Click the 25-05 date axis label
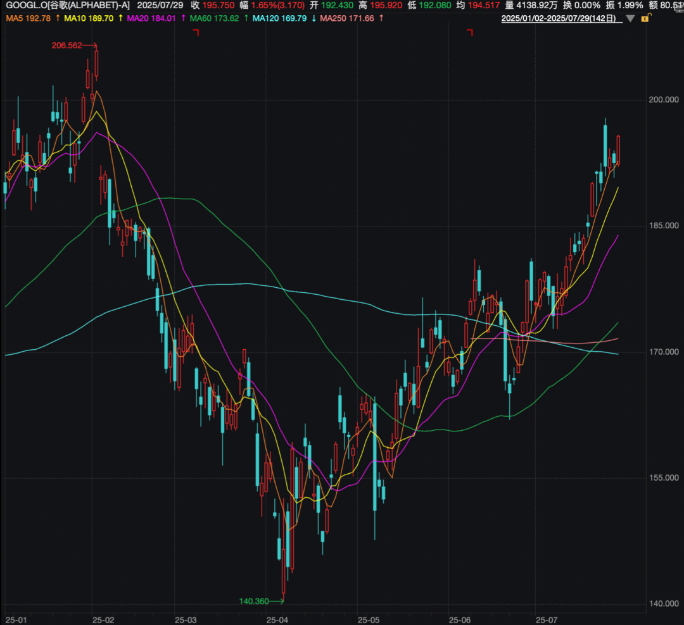Viewport: 684px width, 625px height. pyautogui.click(x=369, y=620)
